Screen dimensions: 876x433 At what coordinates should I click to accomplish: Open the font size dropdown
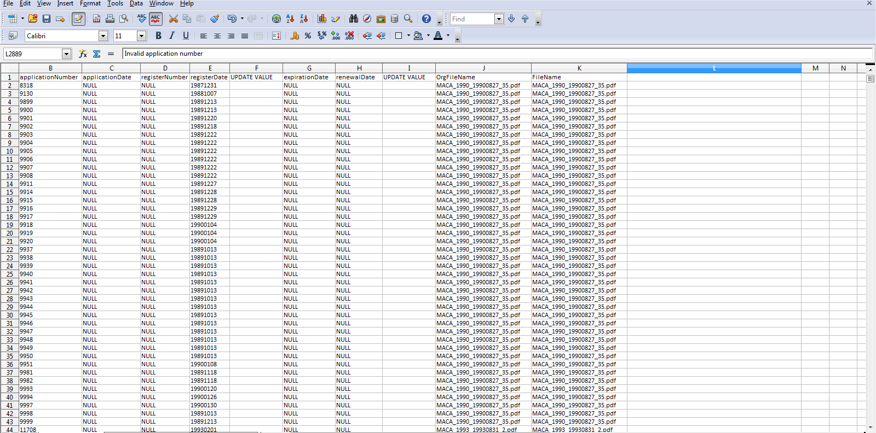click(x=141, y=36)
